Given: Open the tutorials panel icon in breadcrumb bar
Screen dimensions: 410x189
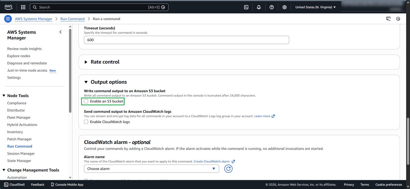Looking at the screenshot, I should [x=388, y=19].
